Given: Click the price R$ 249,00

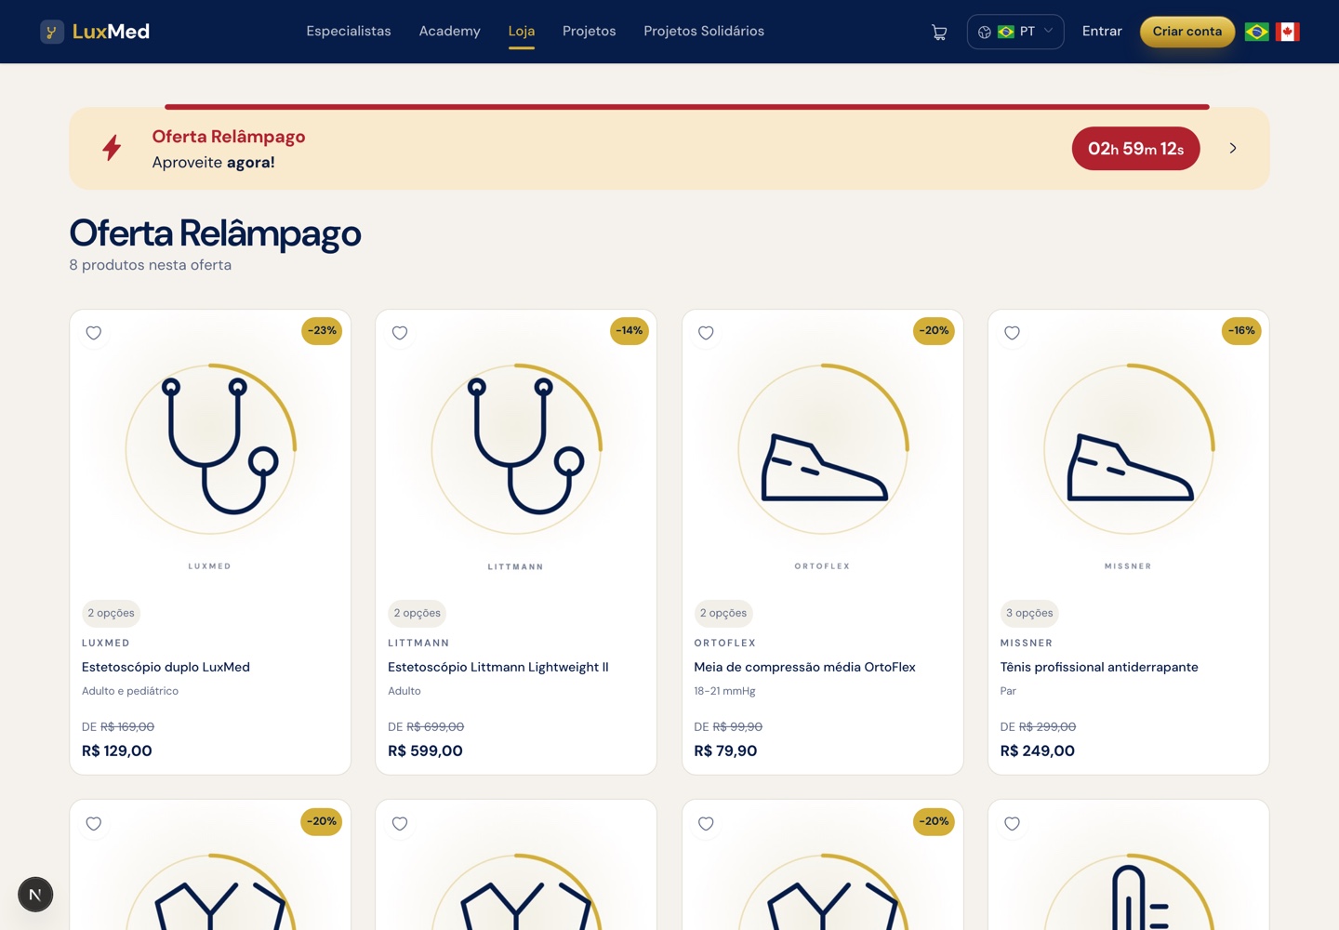Looking at the screenshot, I should tap(1038, 751).
